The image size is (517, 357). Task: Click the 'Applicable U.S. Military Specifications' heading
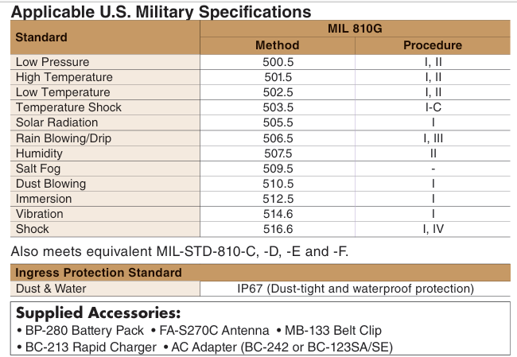coord(161,12)
